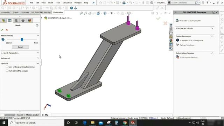Switch to Motion Study 1 tab
This screenshot has width=224, height=126.
point(33,115)
